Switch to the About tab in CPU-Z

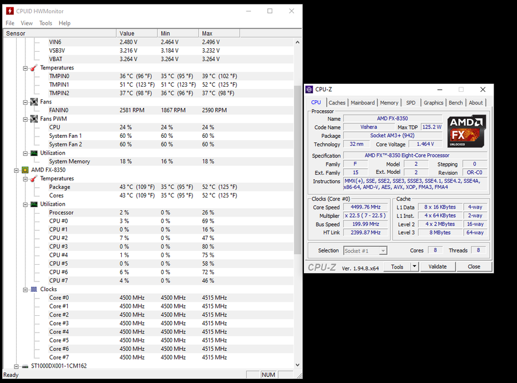point(476,103)
